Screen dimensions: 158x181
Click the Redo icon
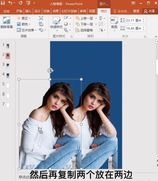pos(21,3)
